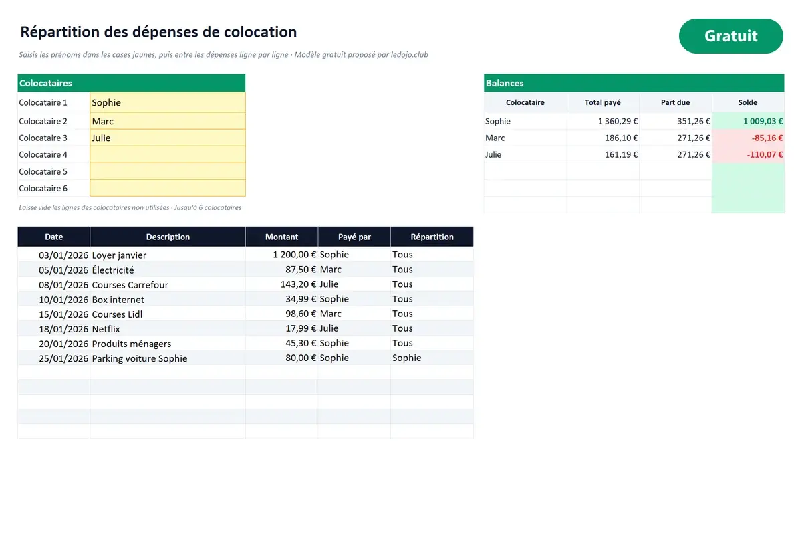This screenshot has width=802, height=535.
Task: Click Sophie's solde 1 009,03 €
Action: tap(748, 121)
